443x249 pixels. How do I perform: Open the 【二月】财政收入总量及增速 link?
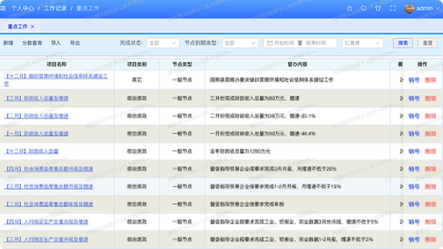pos(37,116)
